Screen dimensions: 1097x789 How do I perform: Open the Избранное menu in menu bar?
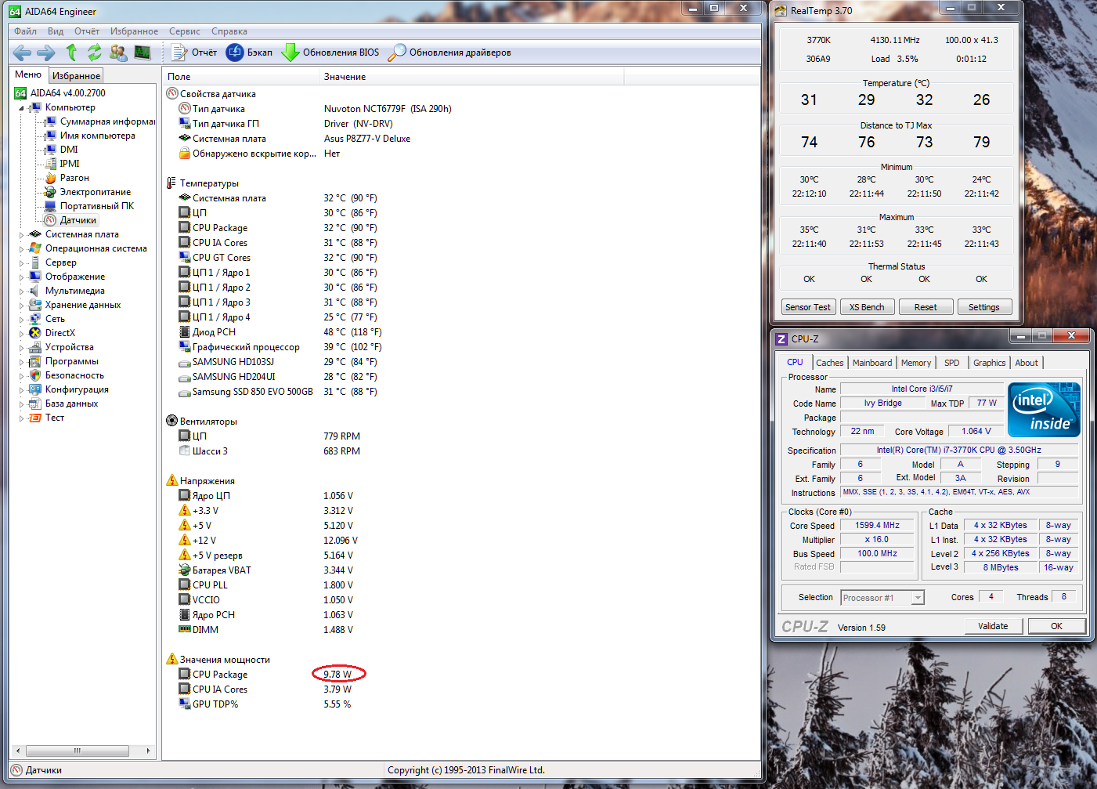pos(134,31)
